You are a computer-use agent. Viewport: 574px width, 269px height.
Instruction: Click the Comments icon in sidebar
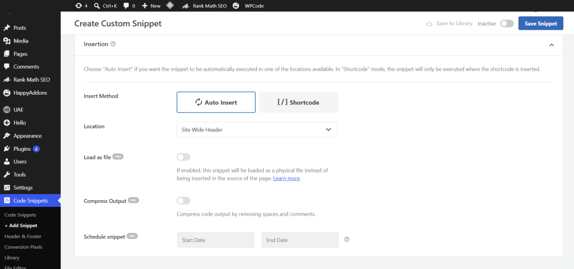point(7,67)
